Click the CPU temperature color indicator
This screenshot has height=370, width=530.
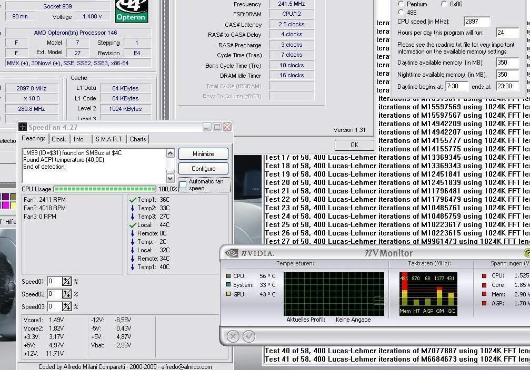[228, 276]
